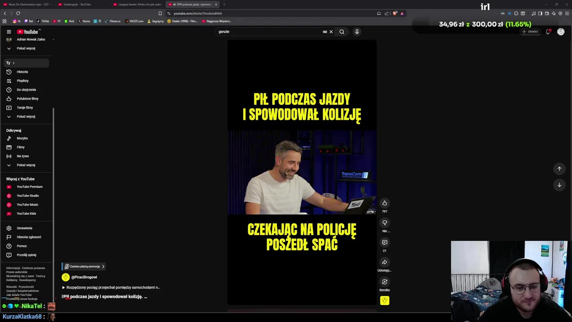
Task: Click the magnifier search button
Action: [x=342, y=32]
